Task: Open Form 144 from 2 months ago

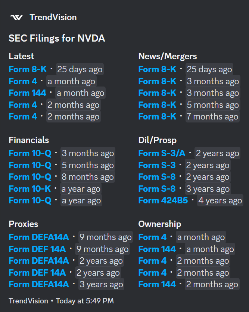Action: [157, 285]
